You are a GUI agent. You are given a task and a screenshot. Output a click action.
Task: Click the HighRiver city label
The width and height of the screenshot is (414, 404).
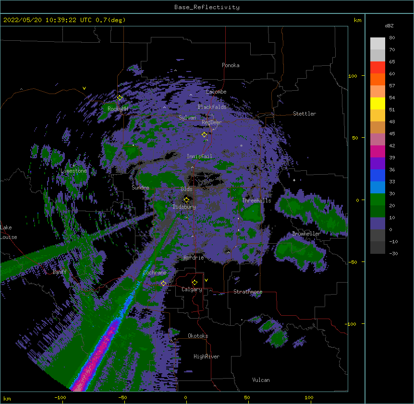(207, 356)
